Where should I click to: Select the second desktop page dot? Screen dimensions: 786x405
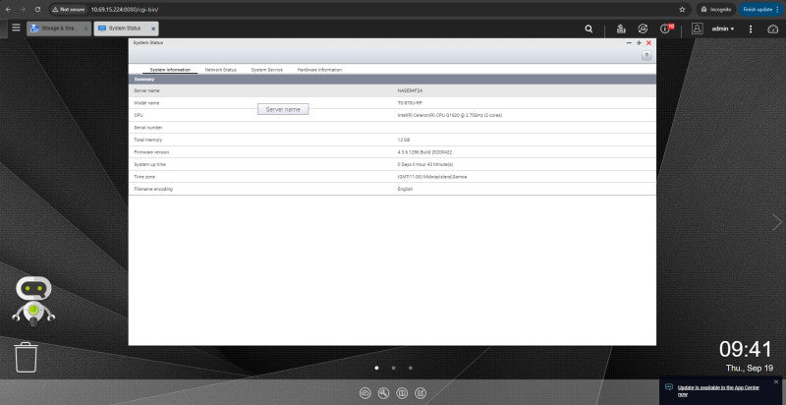394,368
